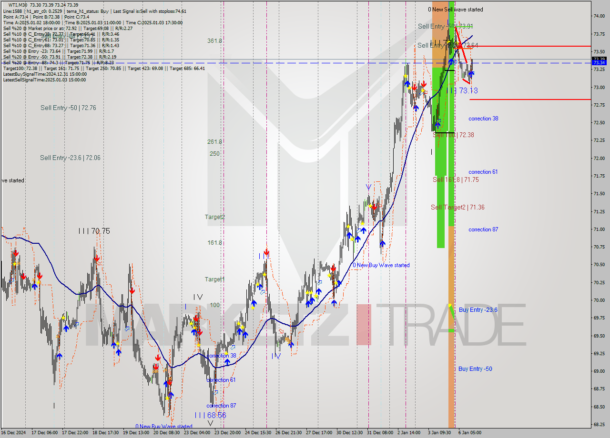Click the 'I I I 68.56' wave label

point(210,415)
